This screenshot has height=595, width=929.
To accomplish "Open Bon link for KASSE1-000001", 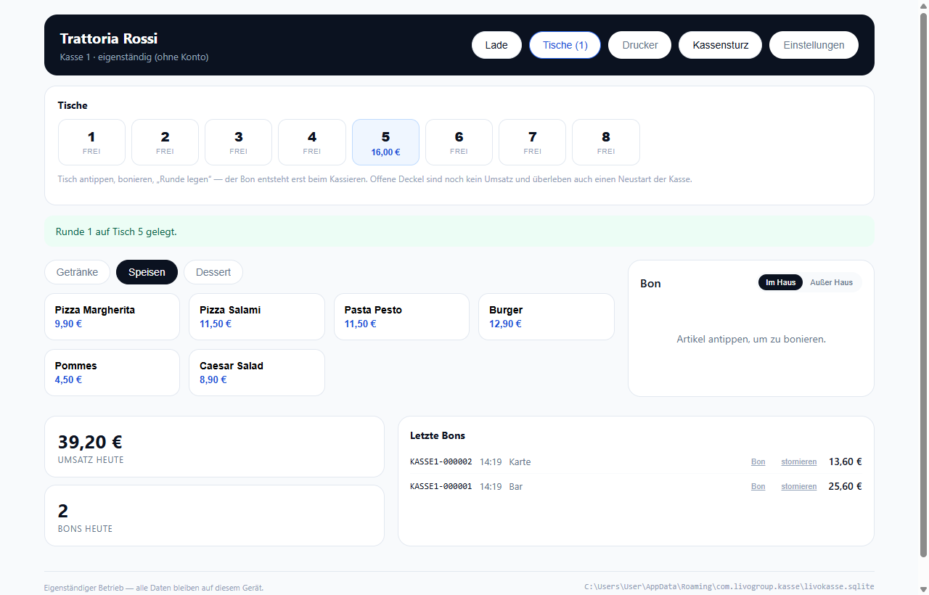I will (758, 487).
